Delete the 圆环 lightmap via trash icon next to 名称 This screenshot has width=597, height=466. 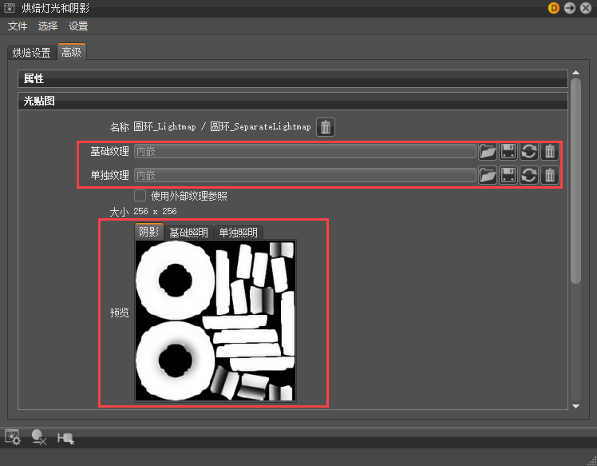tap(326, 127)
